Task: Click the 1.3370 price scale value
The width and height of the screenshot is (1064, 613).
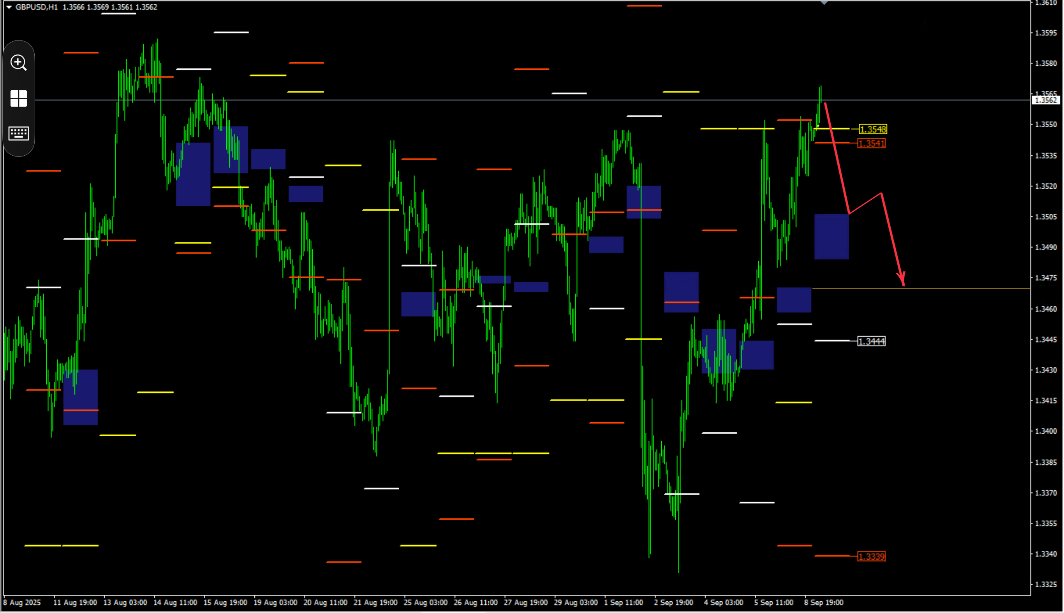Action: (x=1046, y=493)
